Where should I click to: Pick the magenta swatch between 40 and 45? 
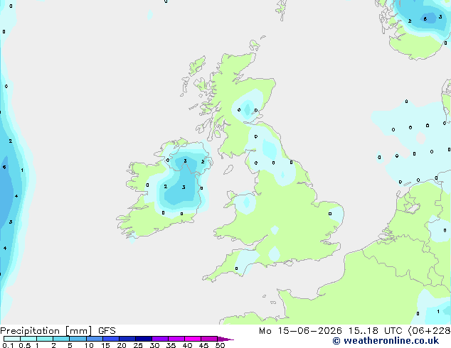[193, 339]
